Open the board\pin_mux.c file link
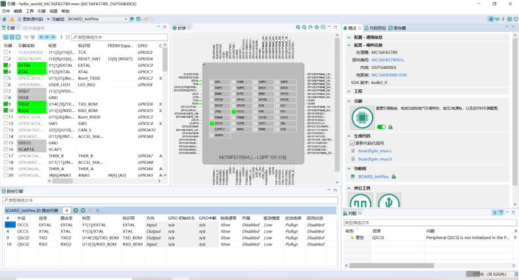This screenshot has width=519, height=280. [x=374, y=151]
